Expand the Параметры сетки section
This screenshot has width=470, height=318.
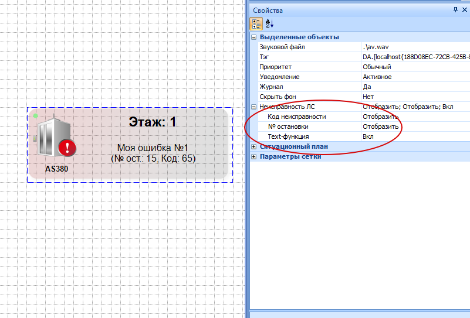click(254, 156)
